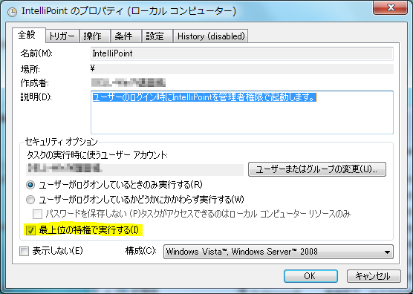Open the 構成 dropdown showing Windows Vista
This screenshot has width=413, height=294.
point(278,252)
